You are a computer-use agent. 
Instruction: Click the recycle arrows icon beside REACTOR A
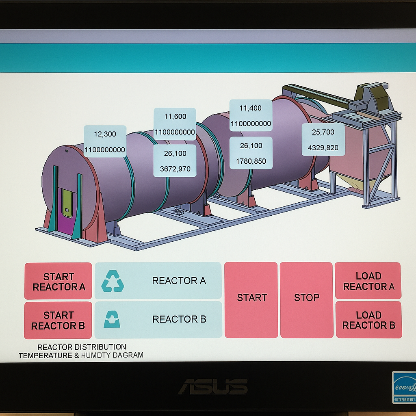[x=113, y=281]
